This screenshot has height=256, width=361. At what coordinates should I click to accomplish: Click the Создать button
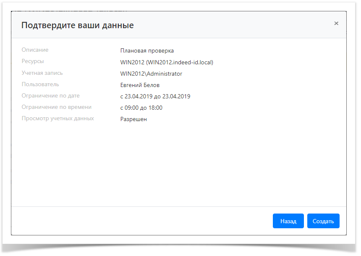(x=323, y=221)
